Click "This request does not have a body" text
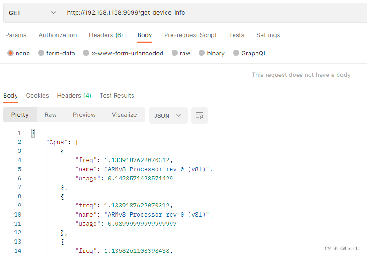 coord(301,75)
